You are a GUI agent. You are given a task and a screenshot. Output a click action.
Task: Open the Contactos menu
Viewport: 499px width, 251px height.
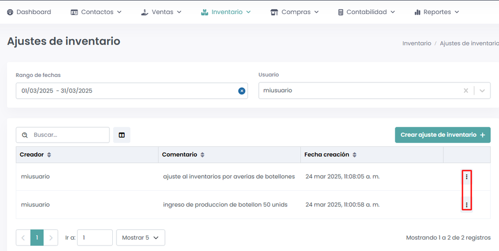coord(96,12)
